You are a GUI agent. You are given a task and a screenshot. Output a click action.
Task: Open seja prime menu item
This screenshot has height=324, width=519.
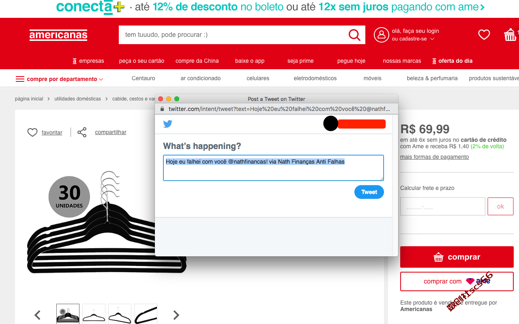[300, 61]
